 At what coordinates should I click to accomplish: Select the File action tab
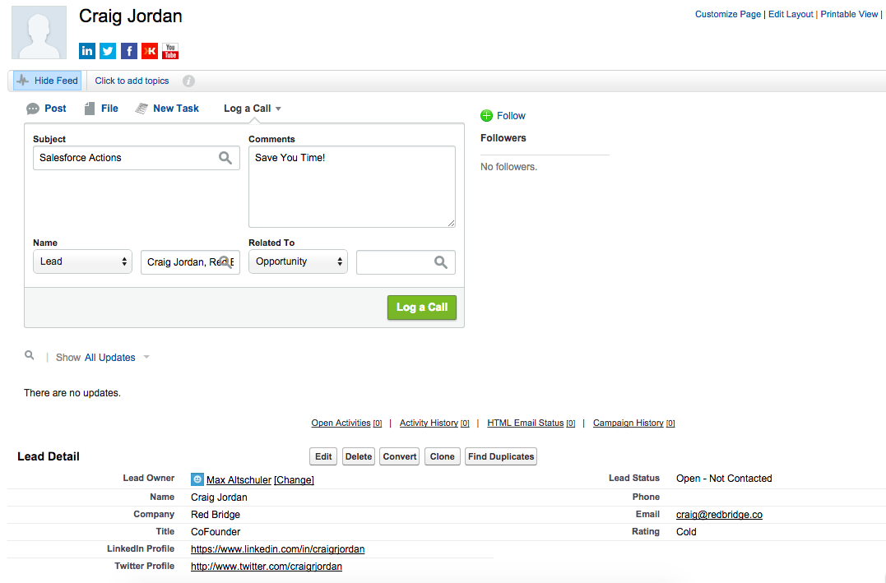pyautogui.click(x=101, y=109)
